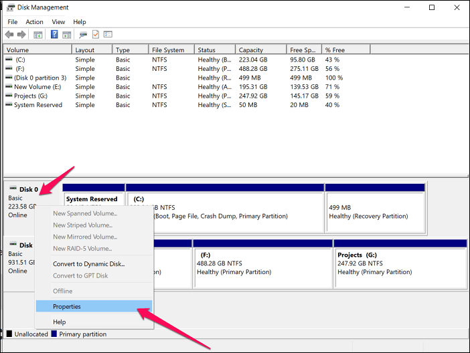Select the (C:) partition block in disk map
This screenshot has width=470, height=353.
tap(225, 209)
